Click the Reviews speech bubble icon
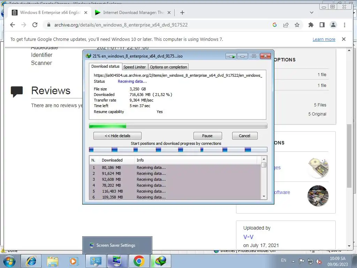Image resolution: width=357 pixels, height=268 pixels. [17, 92]
